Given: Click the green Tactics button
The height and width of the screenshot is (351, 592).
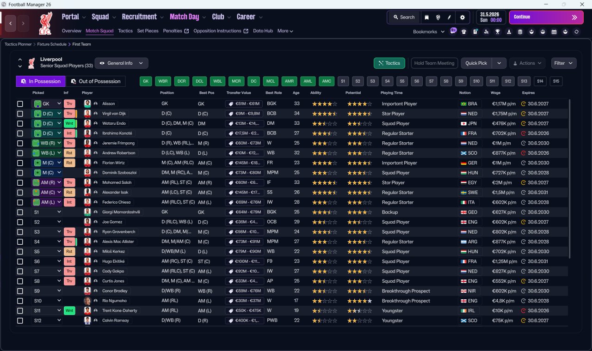Looking at the screenshot, I should point(389,63).
